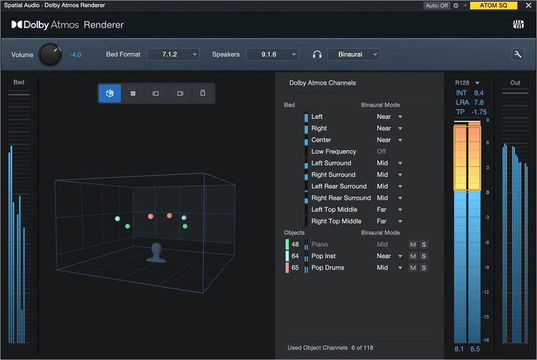Switch to the second room view icon
The height and width of the screenshot is (360, 537).
click(x=132, y=93)
